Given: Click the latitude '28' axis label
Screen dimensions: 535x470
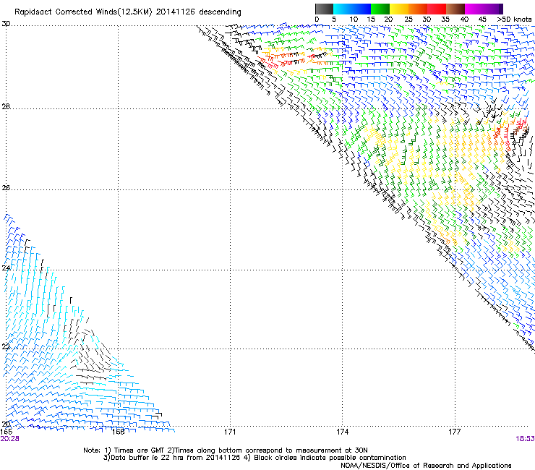Looking at the screenshot, I should (x=6, y=106).
